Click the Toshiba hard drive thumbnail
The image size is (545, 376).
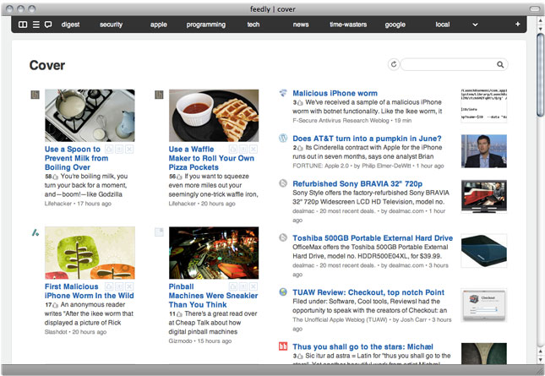point(484,251)
